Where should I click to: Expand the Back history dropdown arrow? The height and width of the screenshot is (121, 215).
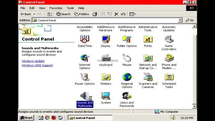tap(34, 14)
